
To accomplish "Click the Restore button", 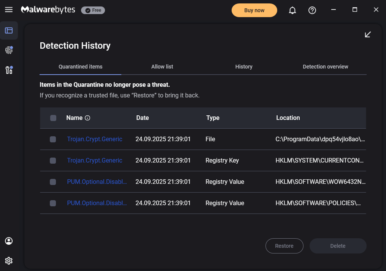I will pyautogui.click(x=284, y=246).
